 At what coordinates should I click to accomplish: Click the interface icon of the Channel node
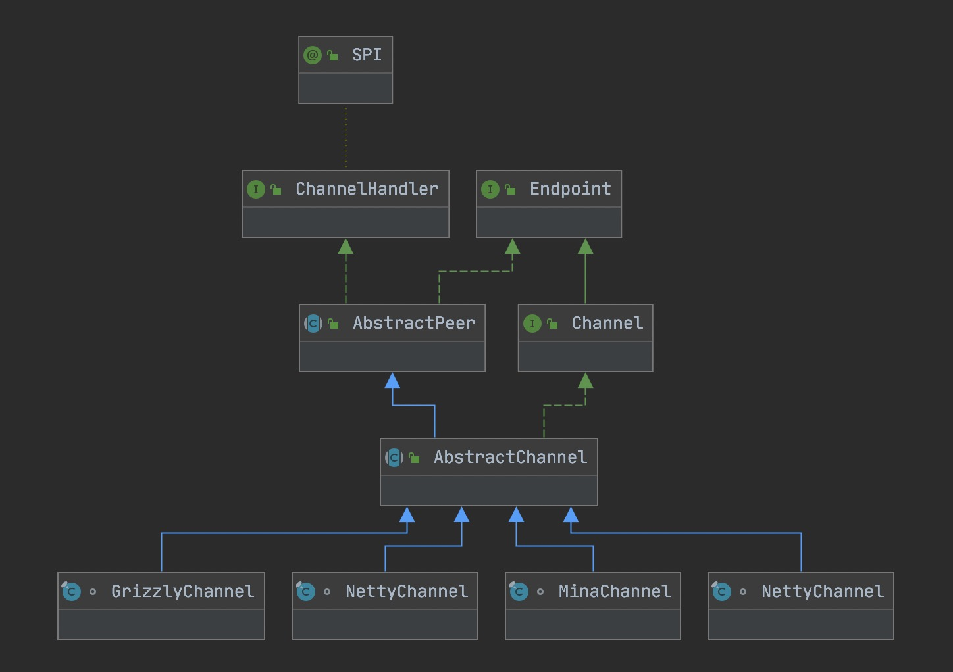tap(532, 324)
